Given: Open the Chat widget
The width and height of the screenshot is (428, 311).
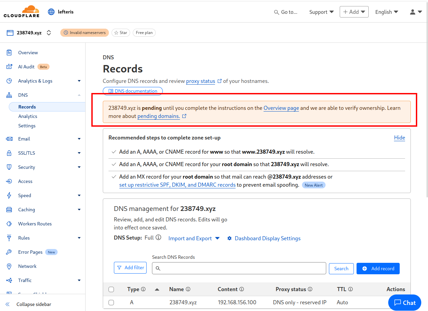Looking at the screenshot, I should pyautogui.click(x=405, y=303).
